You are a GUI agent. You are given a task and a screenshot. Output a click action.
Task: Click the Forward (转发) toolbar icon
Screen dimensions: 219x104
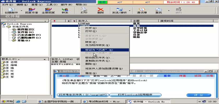click(65, 11)
